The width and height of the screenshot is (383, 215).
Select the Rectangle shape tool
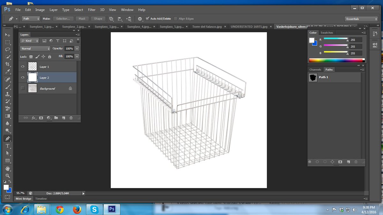[8, 161]
